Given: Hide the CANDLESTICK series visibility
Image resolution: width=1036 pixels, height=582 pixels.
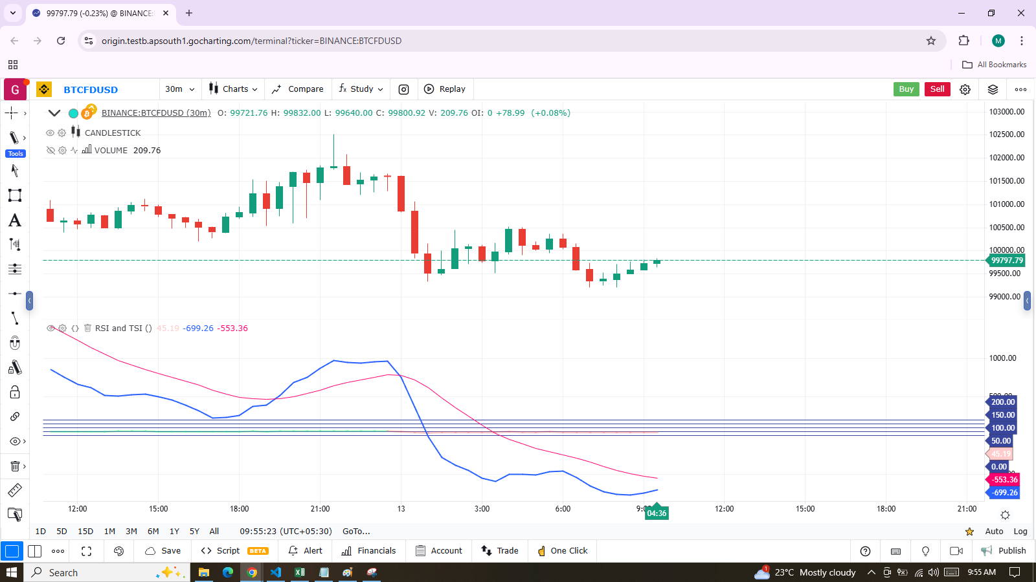Looking at the screenshot, I should 50,133.
